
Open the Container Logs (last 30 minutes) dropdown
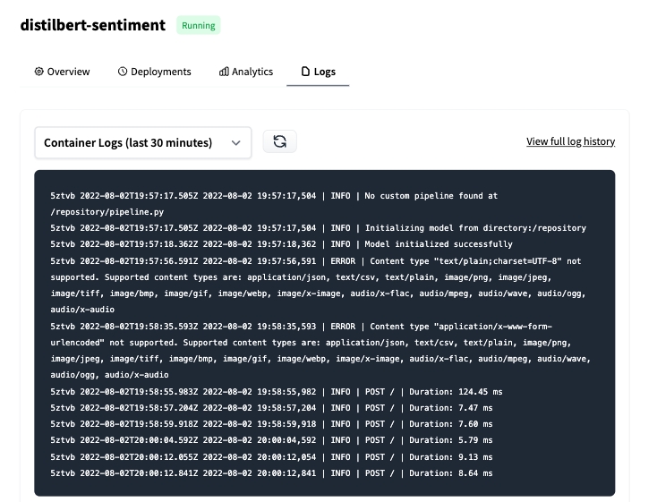[142, 142]
